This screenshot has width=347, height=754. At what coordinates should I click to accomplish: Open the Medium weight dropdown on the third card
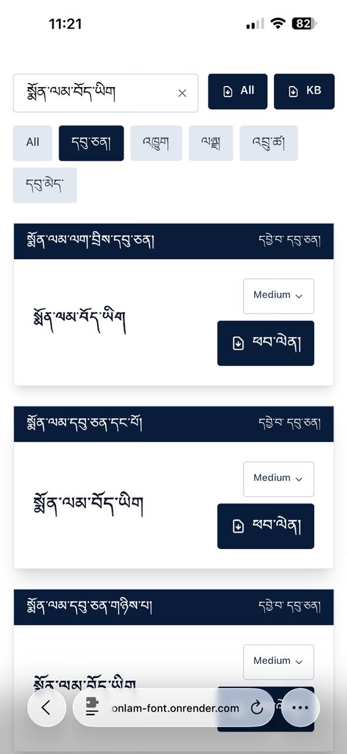point(278,662)
